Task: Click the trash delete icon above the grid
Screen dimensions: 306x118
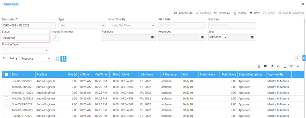Action: click(x=291, y=66)
